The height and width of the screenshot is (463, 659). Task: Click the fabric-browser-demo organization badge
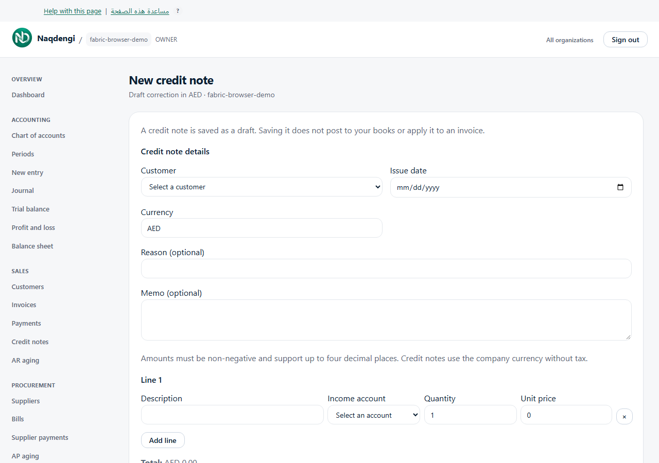[x=118, y=40]
